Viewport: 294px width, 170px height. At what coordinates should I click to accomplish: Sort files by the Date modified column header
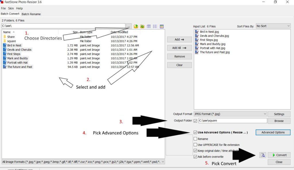tap(119, 32)
